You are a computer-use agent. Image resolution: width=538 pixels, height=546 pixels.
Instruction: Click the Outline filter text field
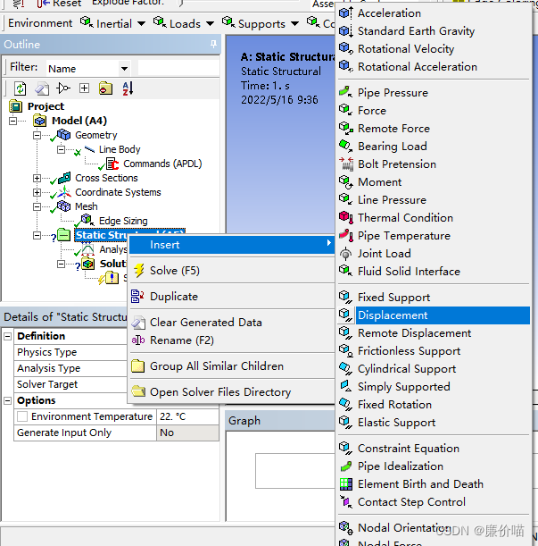pos(178,68)
